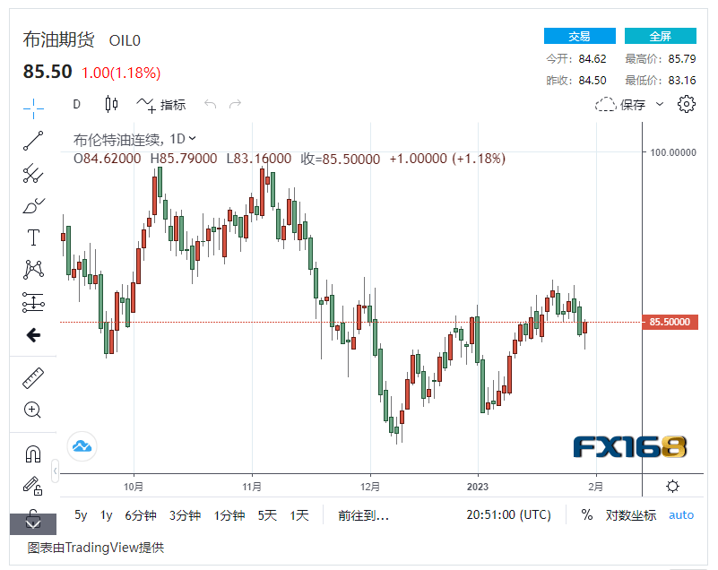Expand the dropdown arrow beside 保存

tap(661, 104)
